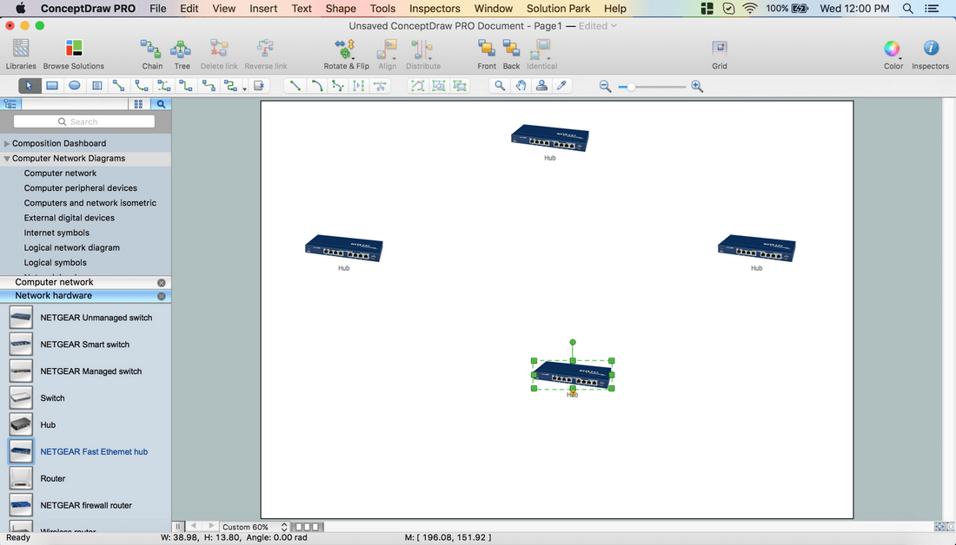Click the zoom slider track
The width and height of the screenshot is (956, 545).
[x=661, y=87]
